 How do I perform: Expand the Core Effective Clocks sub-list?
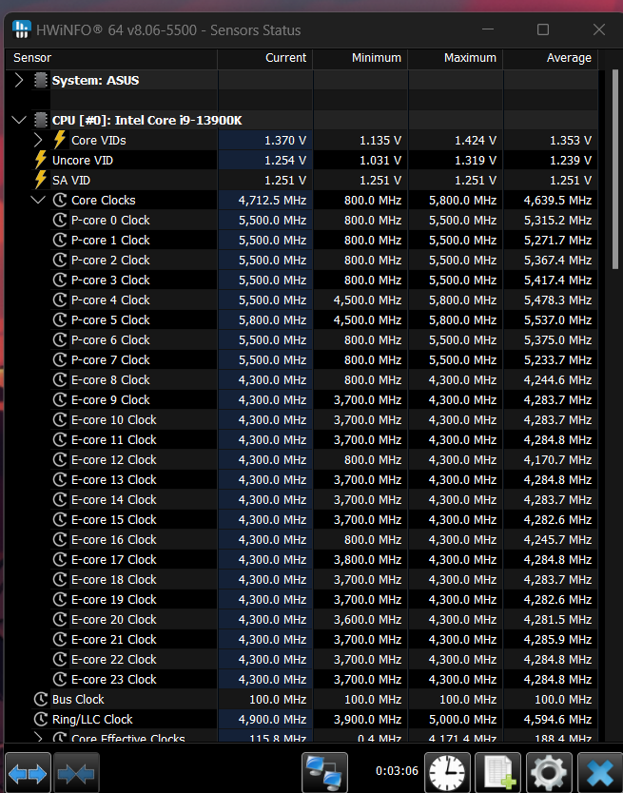pos(38,737)
